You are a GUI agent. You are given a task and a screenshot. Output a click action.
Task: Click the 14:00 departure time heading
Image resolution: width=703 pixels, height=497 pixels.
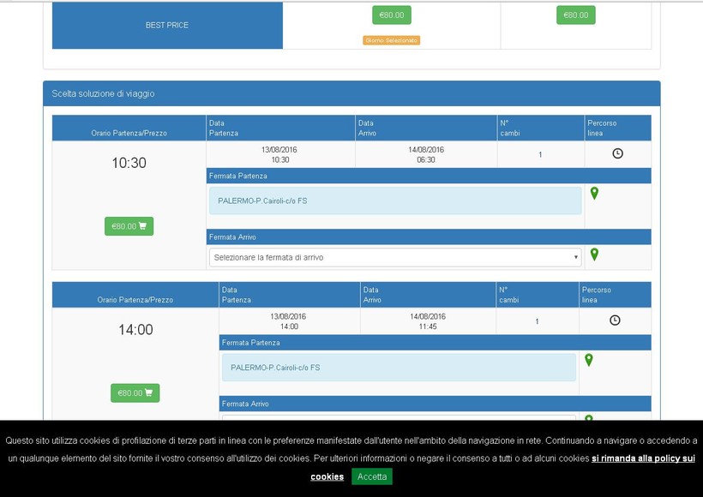tap(135, 329)
